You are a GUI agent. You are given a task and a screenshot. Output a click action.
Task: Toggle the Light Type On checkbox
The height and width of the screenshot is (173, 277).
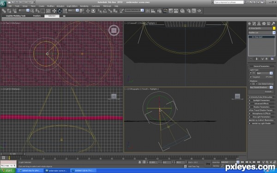[x=251, y=73]
